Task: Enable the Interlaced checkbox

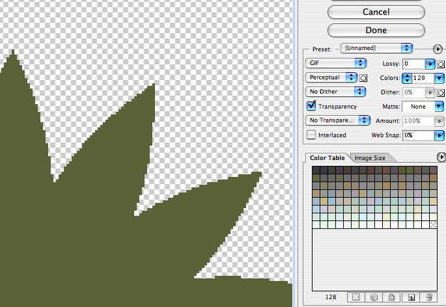Action: (x=312, y=135)
